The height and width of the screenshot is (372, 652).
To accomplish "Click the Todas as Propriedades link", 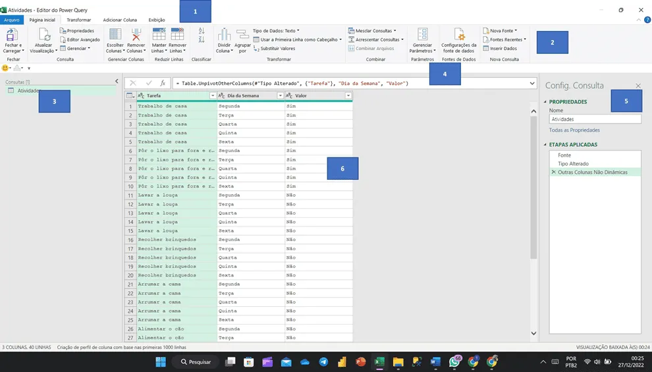I will click(x=574, y=130).
